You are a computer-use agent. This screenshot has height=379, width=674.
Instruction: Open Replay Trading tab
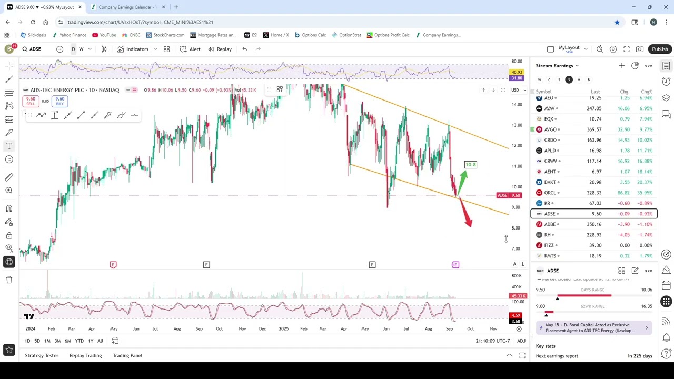tap(85, 355)
